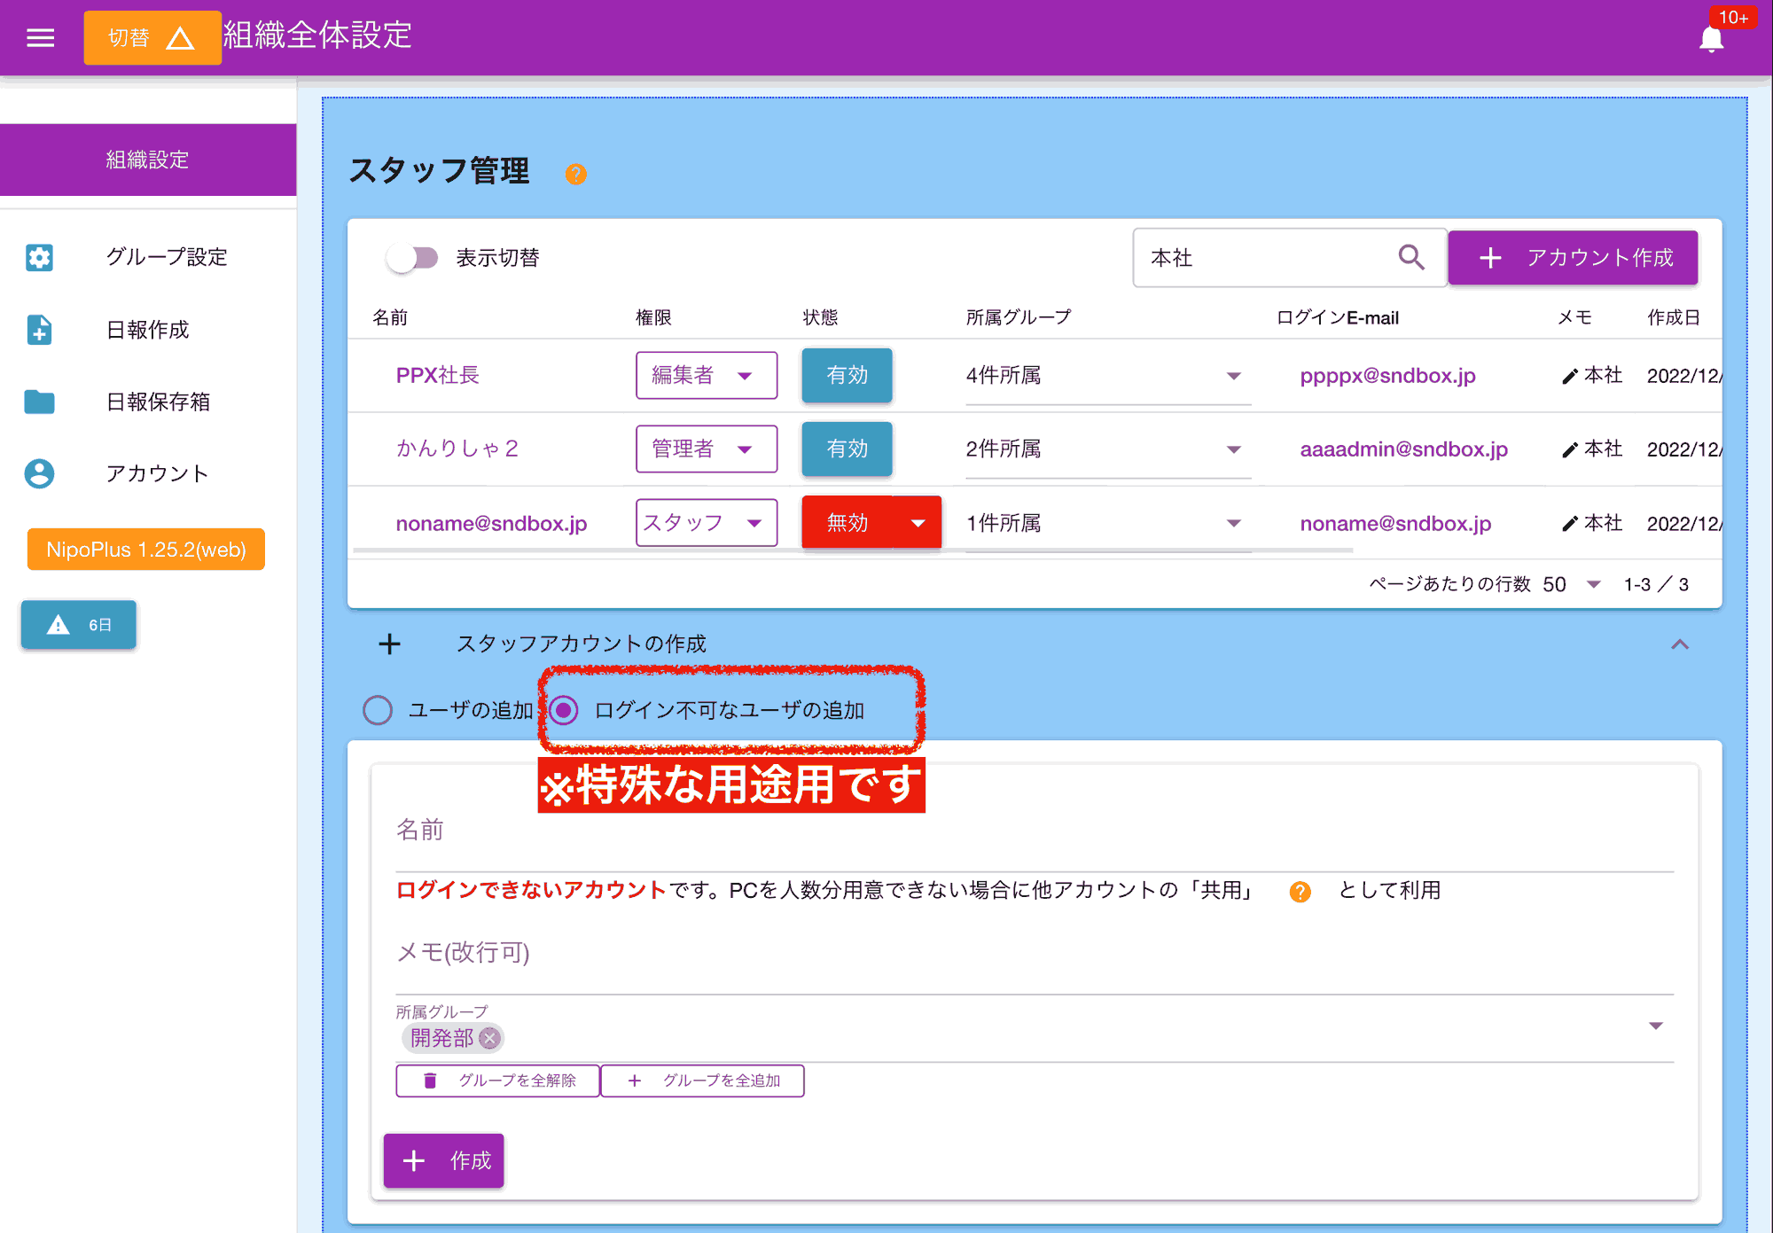This screenshot has width=1773, height=1233.
Task: Open the hamburger navigation menu
Action: tap(39, 37)
